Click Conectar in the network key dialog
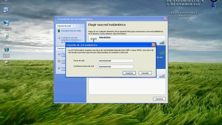 [129, 73]
